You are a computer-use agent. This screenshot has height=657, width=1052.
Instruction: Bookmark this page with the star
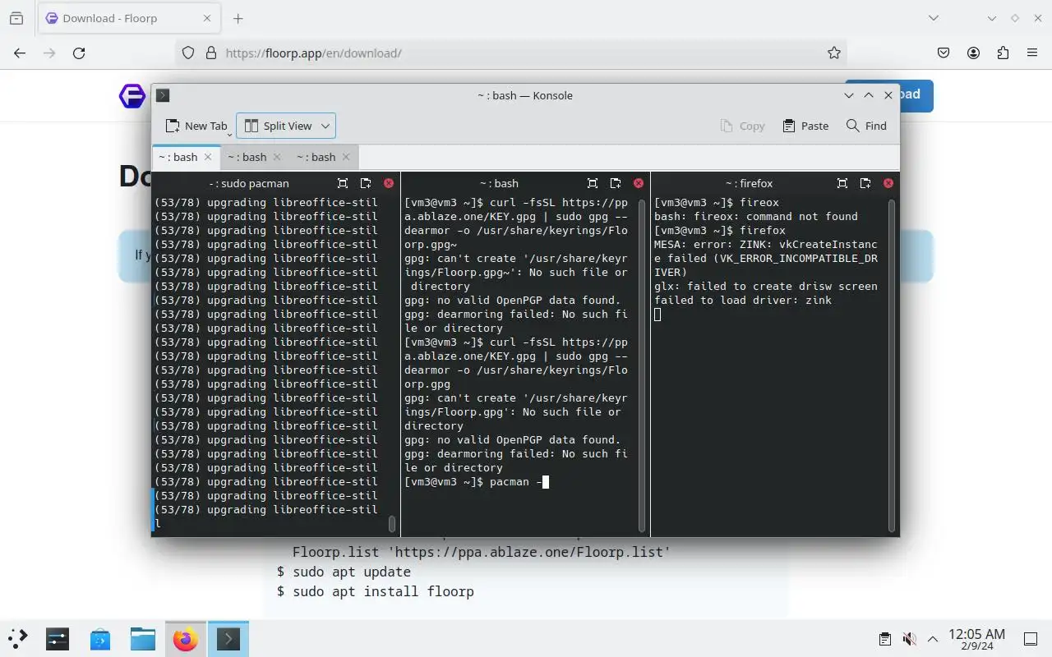click(834, 53)
